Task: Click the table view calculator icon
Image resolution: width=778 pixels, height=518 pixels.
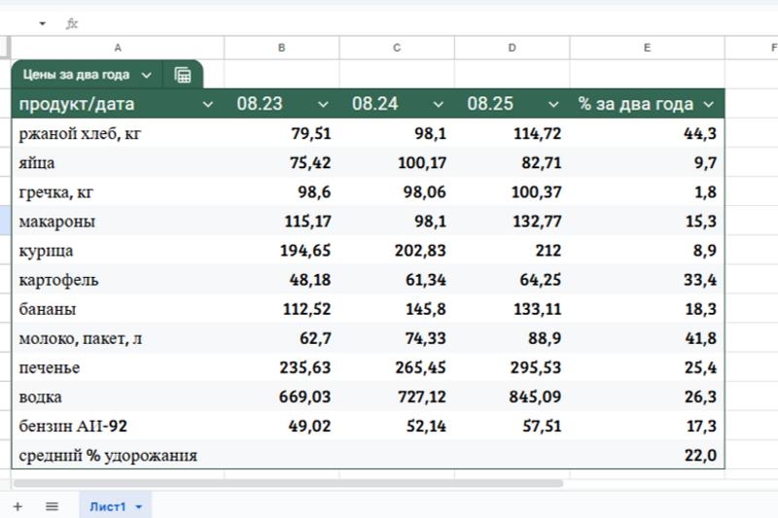Action: point(182,75)
